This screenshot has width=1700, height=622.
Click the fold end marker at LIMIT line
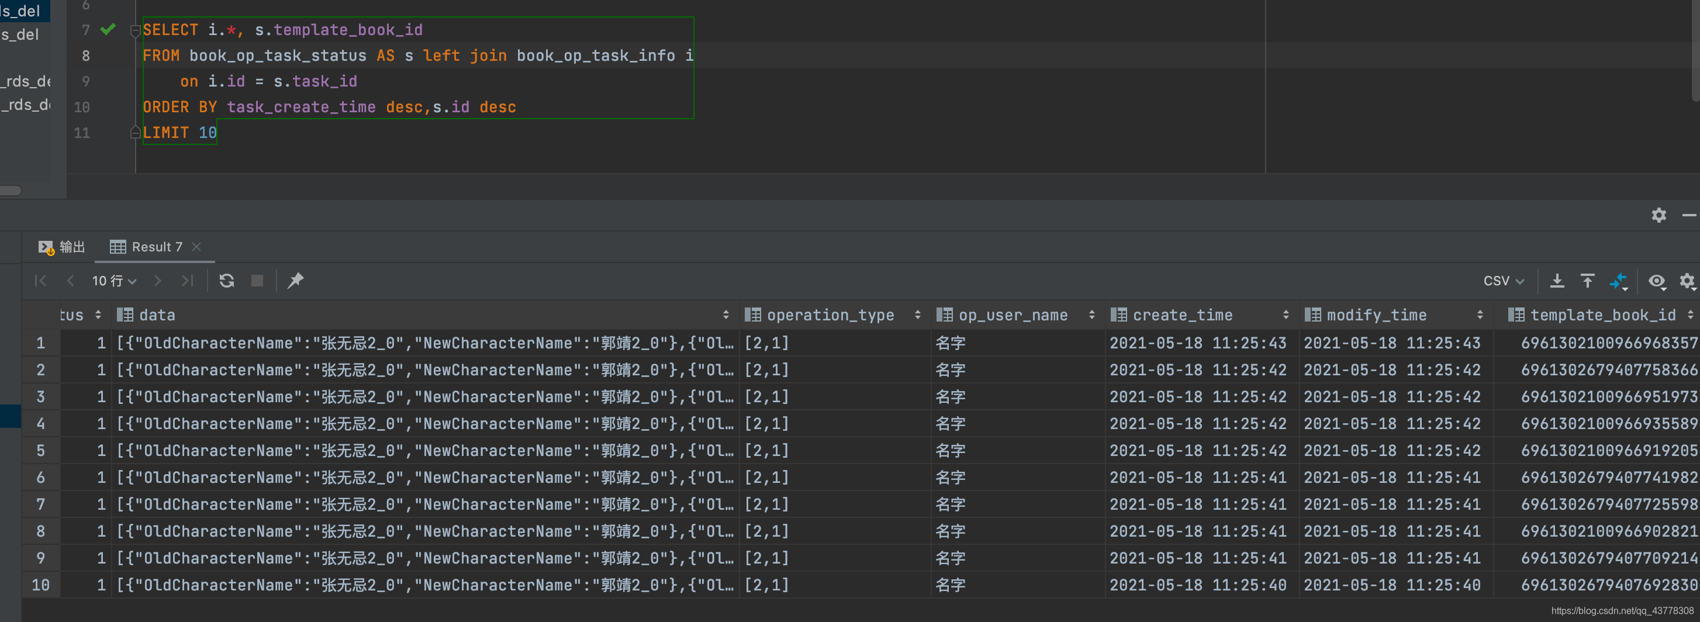135,133
